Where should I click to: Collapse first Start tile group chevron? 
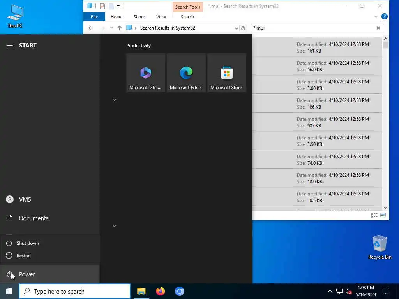coord(115,100)
